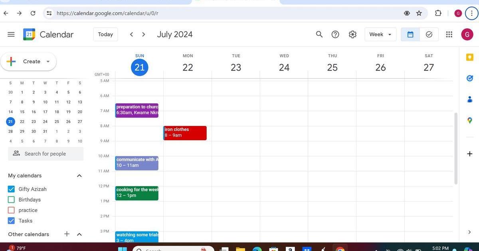
Task: Open Google Tasks in side panel
Action: coord(470,78)
